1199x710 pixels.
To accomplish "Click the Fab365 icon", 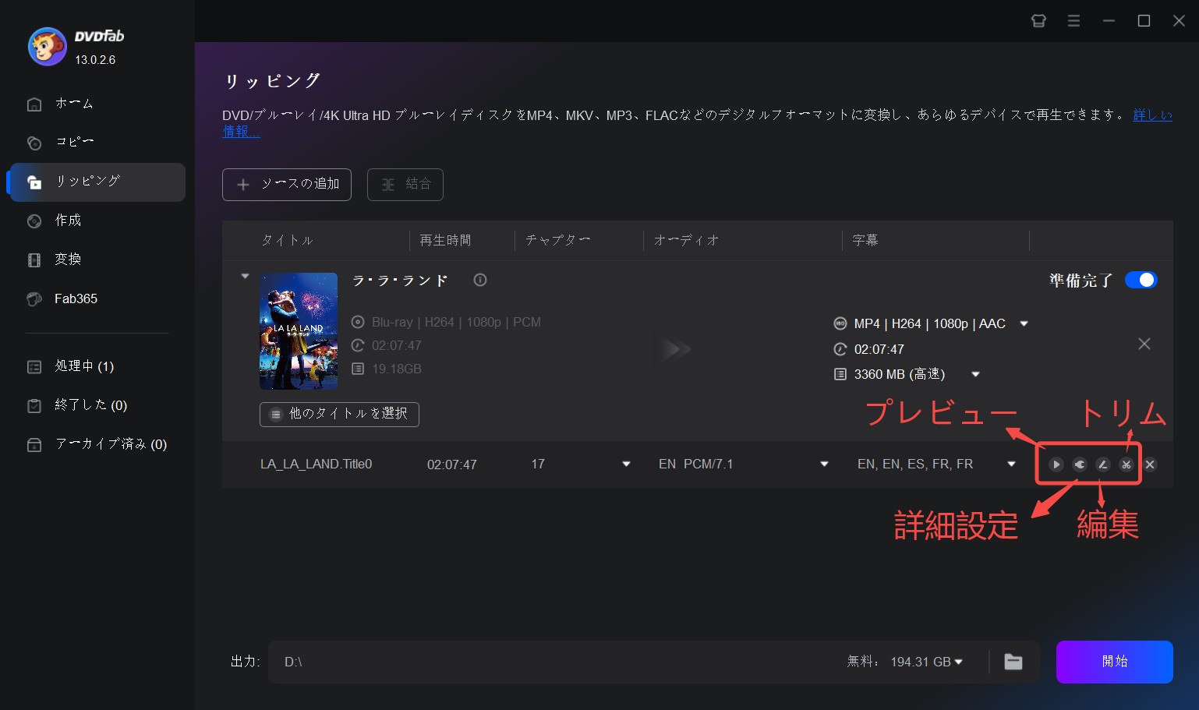I will coord(34,298).
